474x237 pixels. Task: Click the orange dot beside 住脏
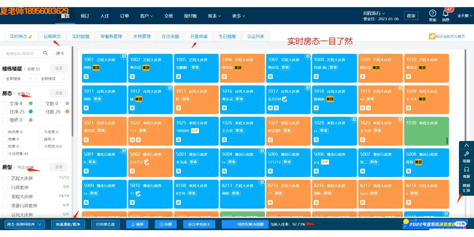(x=67, y=112)
